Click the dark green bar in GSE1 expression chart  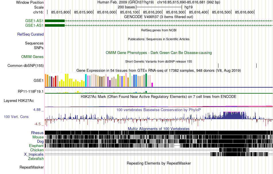coord(146,80)
